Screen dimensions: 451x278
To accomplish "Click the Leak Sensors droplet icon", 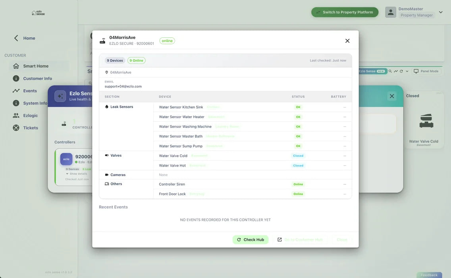I will coord(107,107).
